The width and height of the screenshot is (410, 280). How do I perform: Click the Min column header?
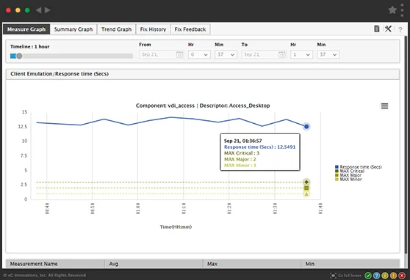350,264
